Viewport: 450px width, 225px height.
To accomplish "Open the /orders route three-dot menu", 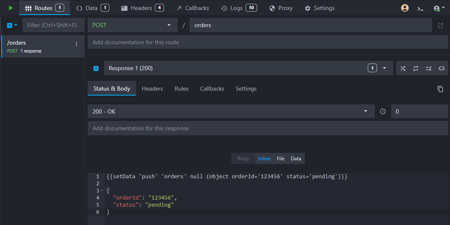I will click(x=76, y=44).
